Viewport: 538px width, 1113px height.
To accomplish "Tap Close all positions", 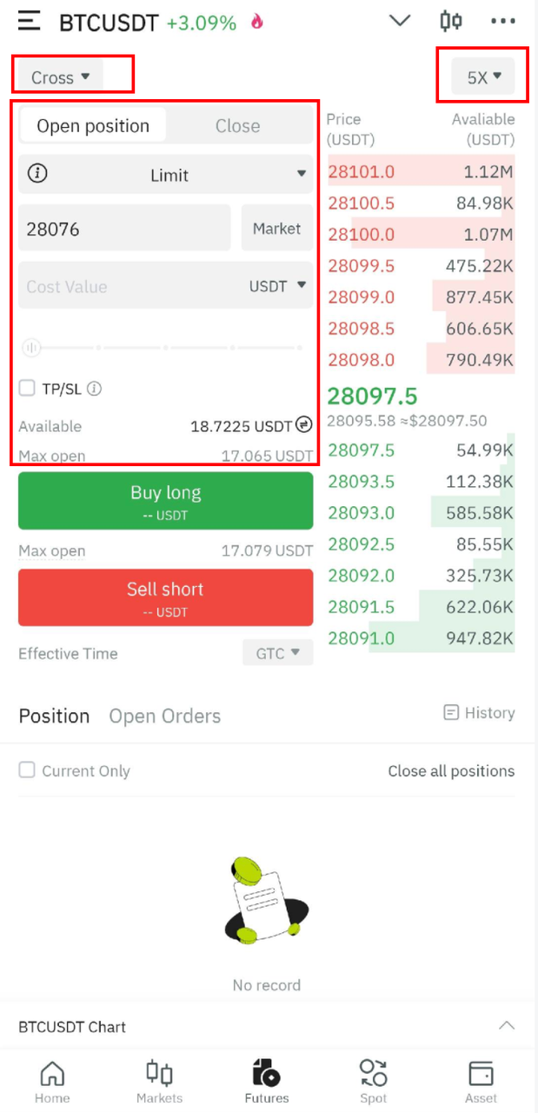I will point(451,771).
